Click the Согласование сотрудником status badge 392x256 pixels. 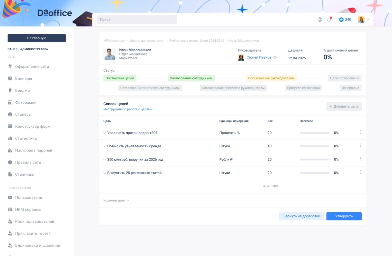191,78
